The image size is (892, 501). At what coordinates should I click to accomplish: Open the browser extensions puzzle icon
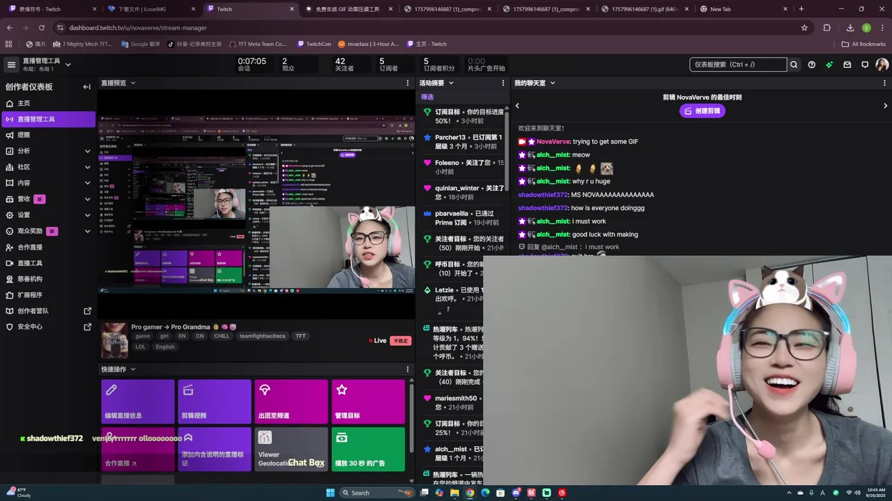827,28
